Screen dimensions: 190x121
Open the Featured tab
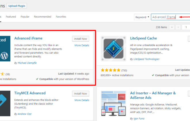coord(11,17)
